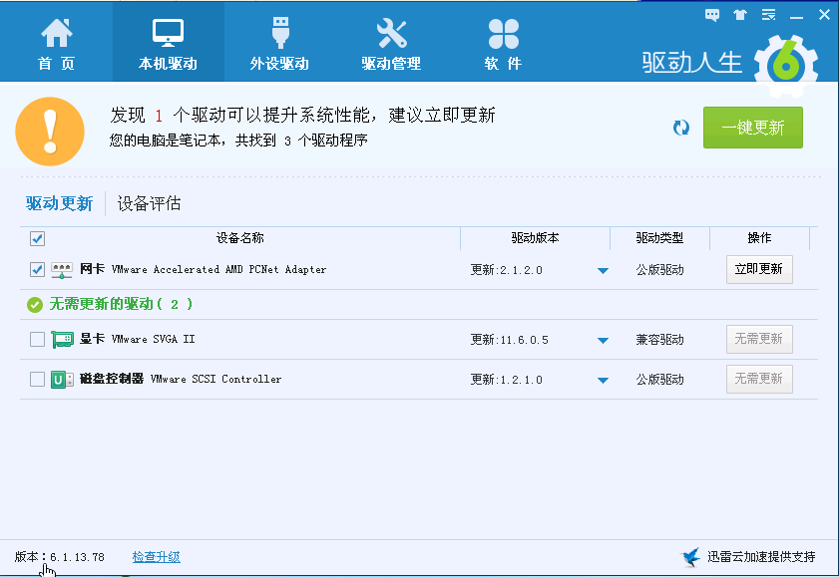The height and width of the screenshot is (577, 839).
Task: Open the 软件 tab
Action: tap(503, 43)
